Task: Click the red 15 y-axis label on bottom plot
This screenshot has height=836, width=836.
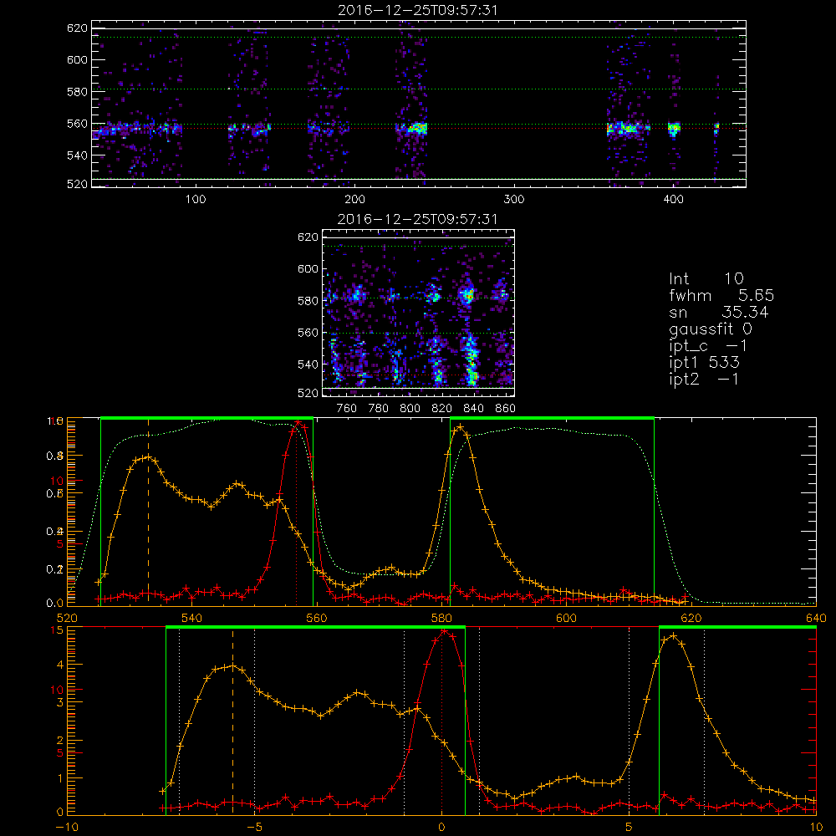Action: 57,630
